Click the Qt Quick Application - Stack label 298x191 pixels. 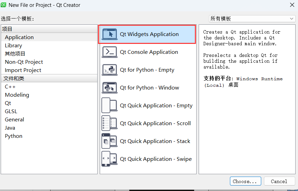(x=155, y=141)
